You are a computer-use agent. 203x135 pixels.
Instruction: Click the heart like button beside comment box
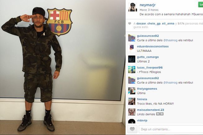[x=132, y=129]
